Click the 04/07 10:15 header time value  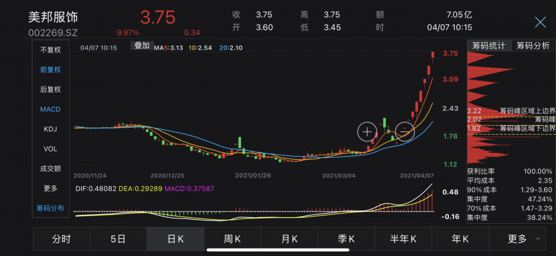[449, 28]
